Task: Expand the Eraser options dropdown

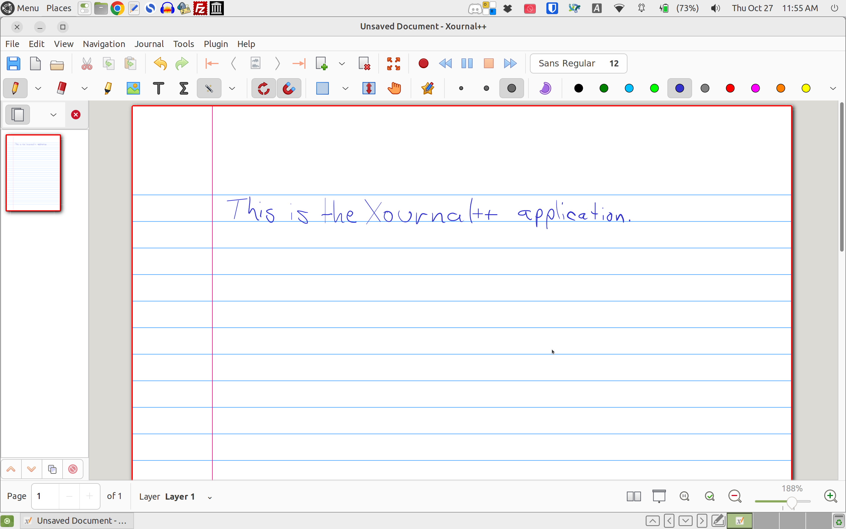Action: tap(85, 88)
